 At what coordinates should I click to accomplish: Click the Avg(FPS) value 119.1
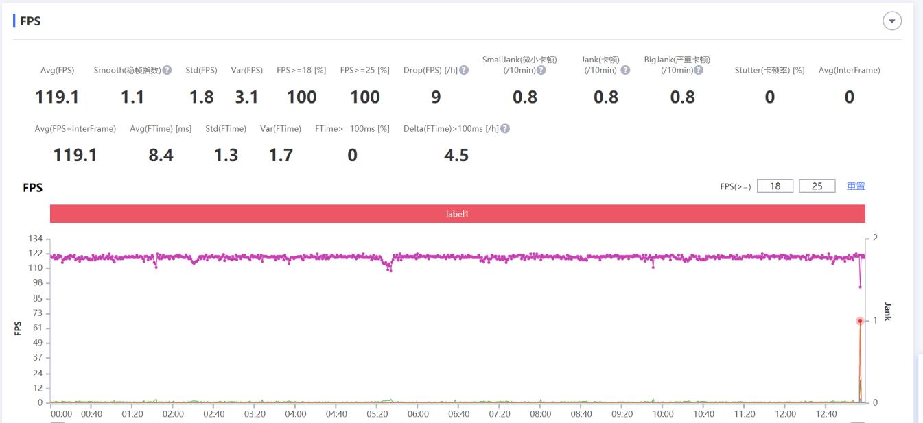(x=57, y=97)
